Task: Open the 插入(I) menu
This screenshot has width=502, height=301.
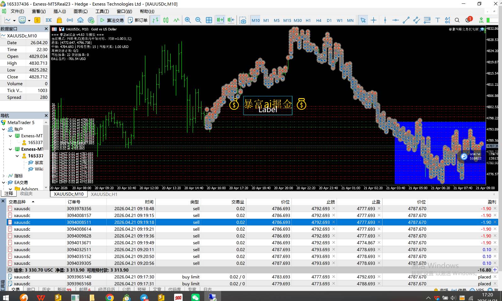Action: 60,11
